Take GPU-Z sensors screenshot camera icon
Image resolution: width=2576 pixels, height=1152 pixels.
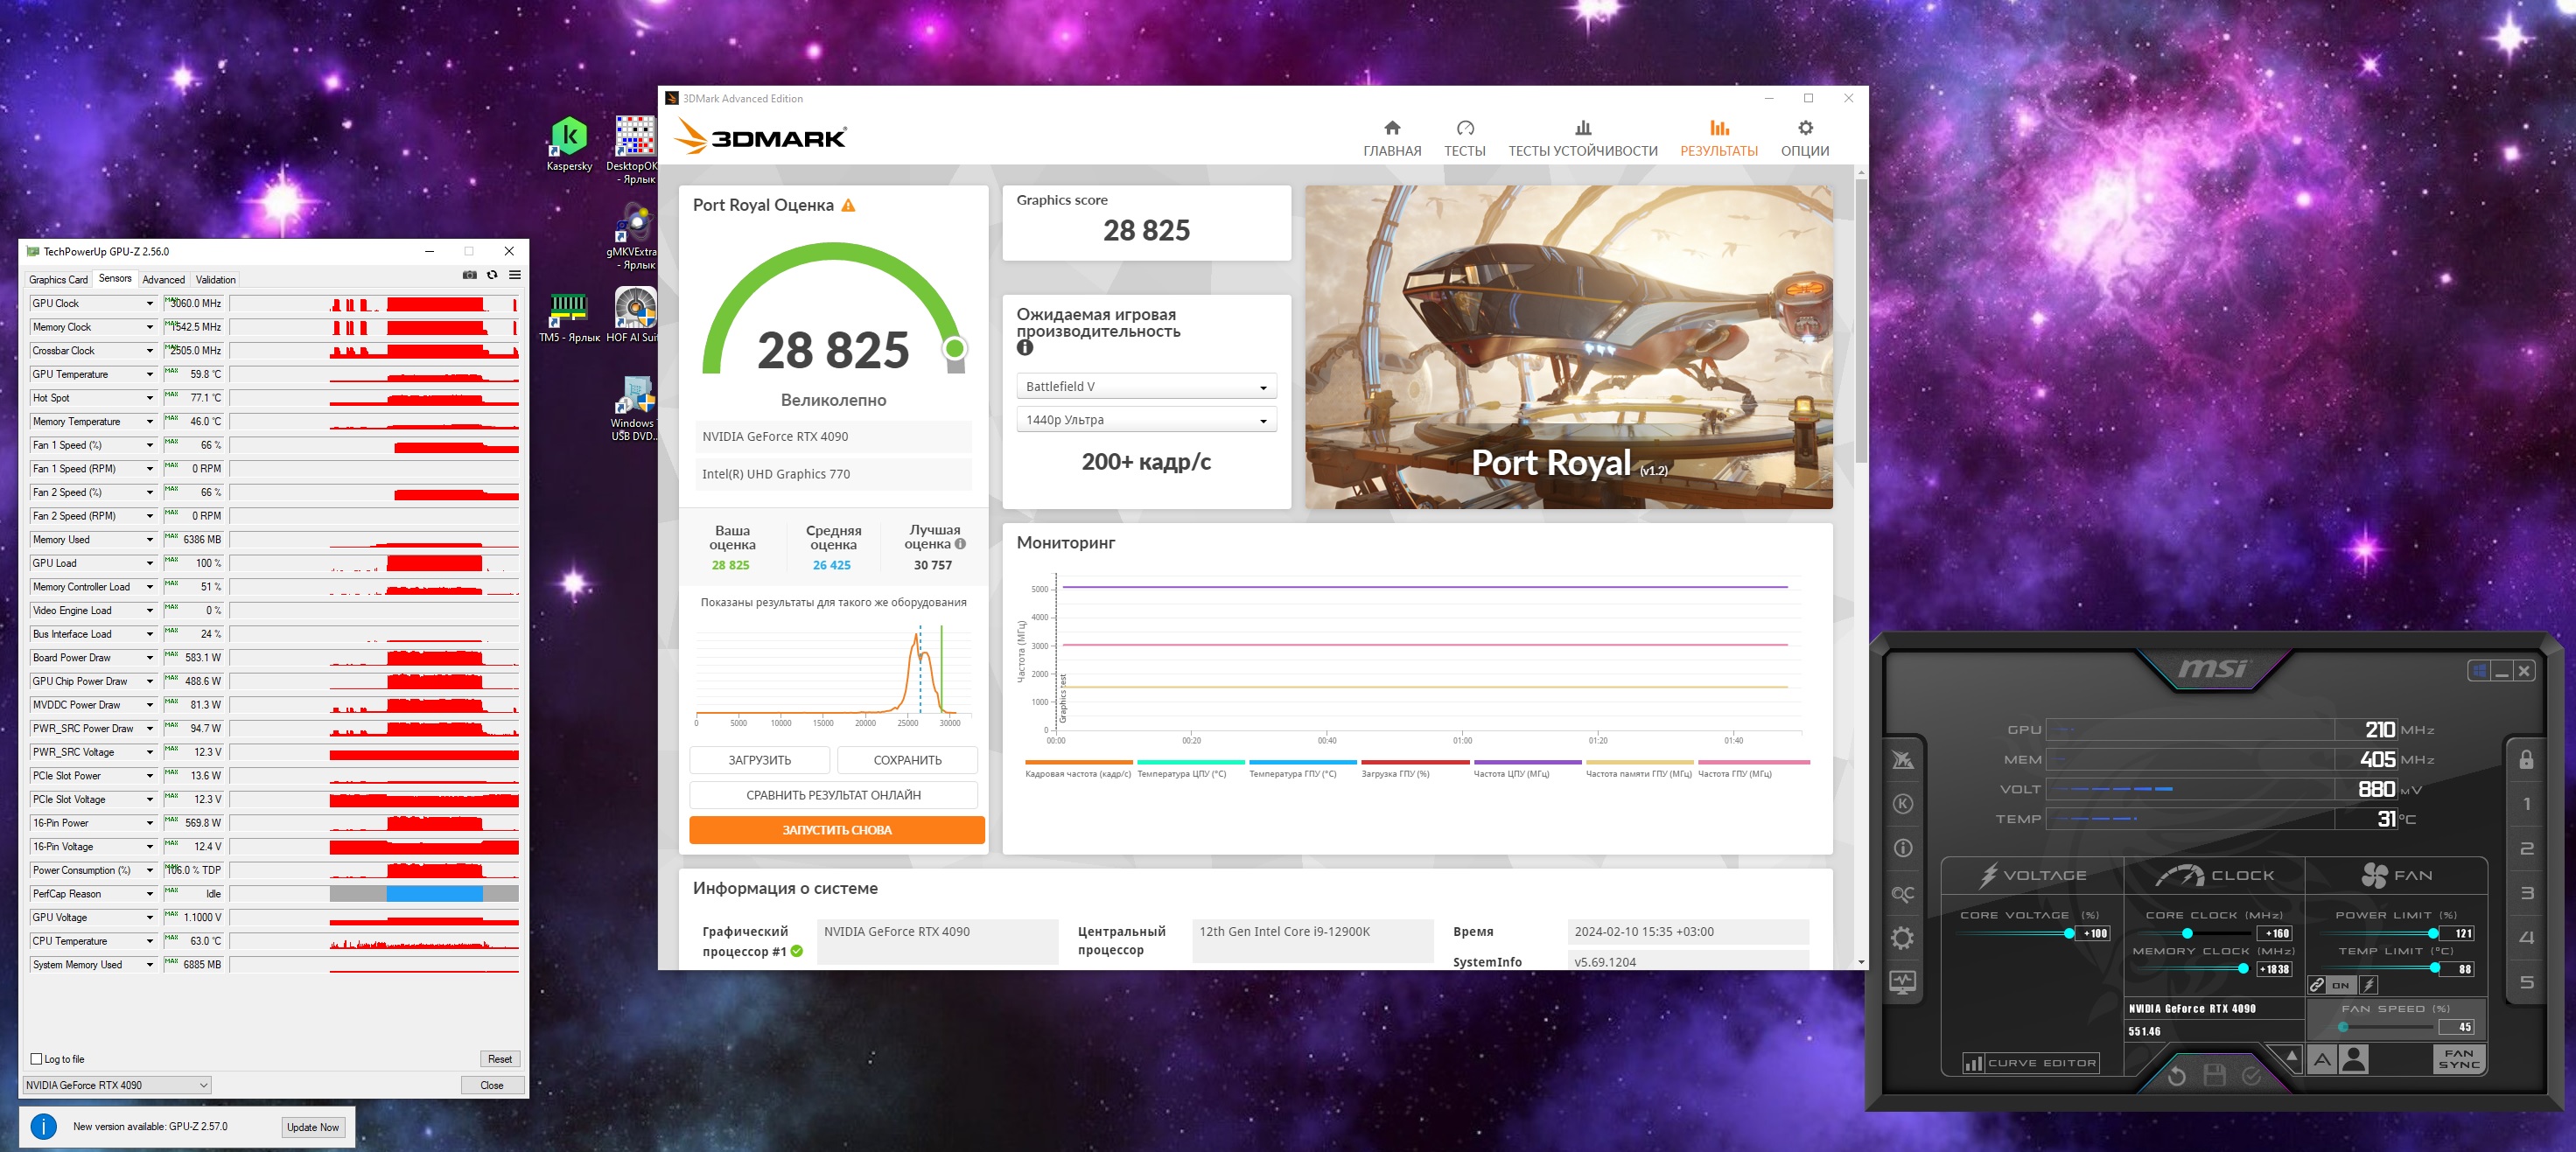point(469,275)
